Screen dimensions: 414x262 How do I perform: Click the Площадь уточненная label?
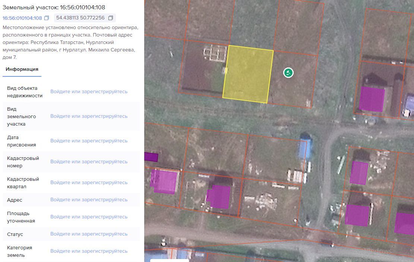click(x=21, y=217)
